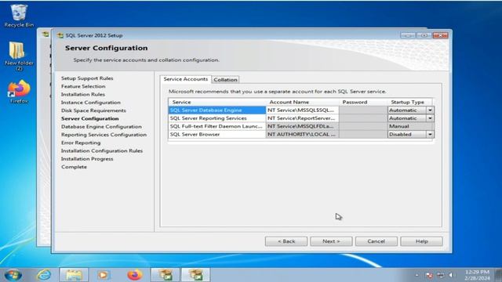
Task: Select the SQL Server Database Engine service row
Action: click(217, 110)
